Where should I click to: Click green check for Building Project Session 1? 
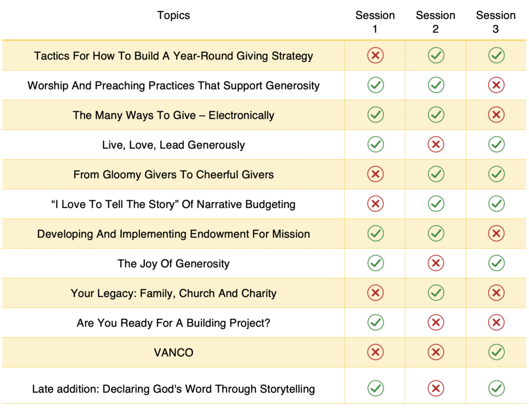point(375,323)
